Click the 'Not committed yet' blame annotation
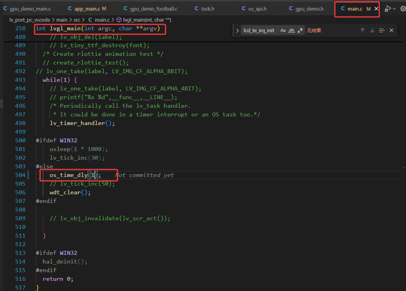Image resolution: width=406 pixels, height=291 pixels. 145,175
